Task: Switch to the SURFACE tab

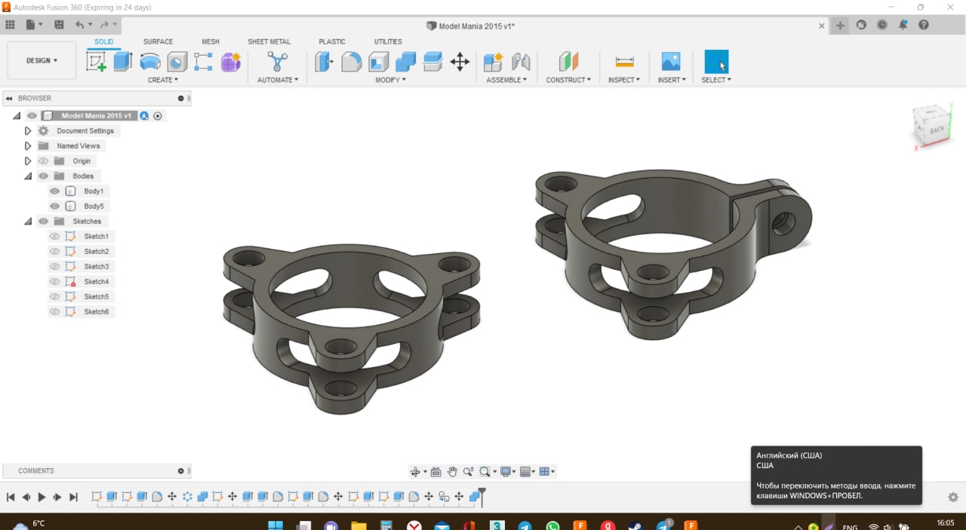Action: pos(158,41)
